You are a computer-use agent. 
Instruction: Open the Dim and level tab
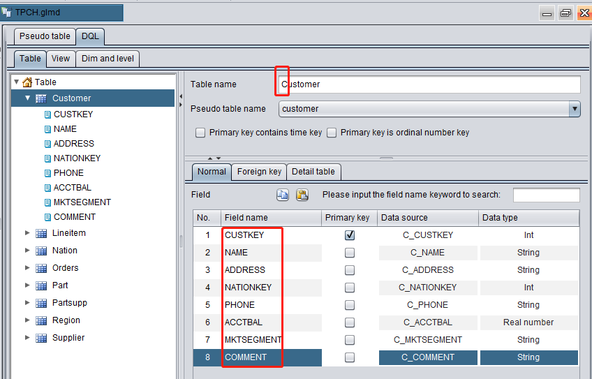tap(108, 59)
